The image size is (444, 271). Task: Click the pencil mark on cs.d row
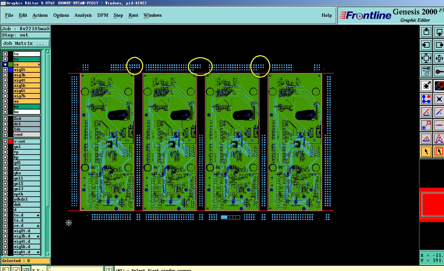[x=38, y=226]
